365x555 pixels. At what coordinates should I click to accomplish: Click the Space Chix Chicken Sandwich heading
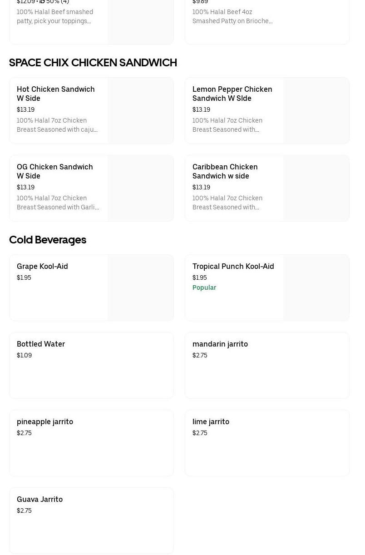tap(93, 63)
